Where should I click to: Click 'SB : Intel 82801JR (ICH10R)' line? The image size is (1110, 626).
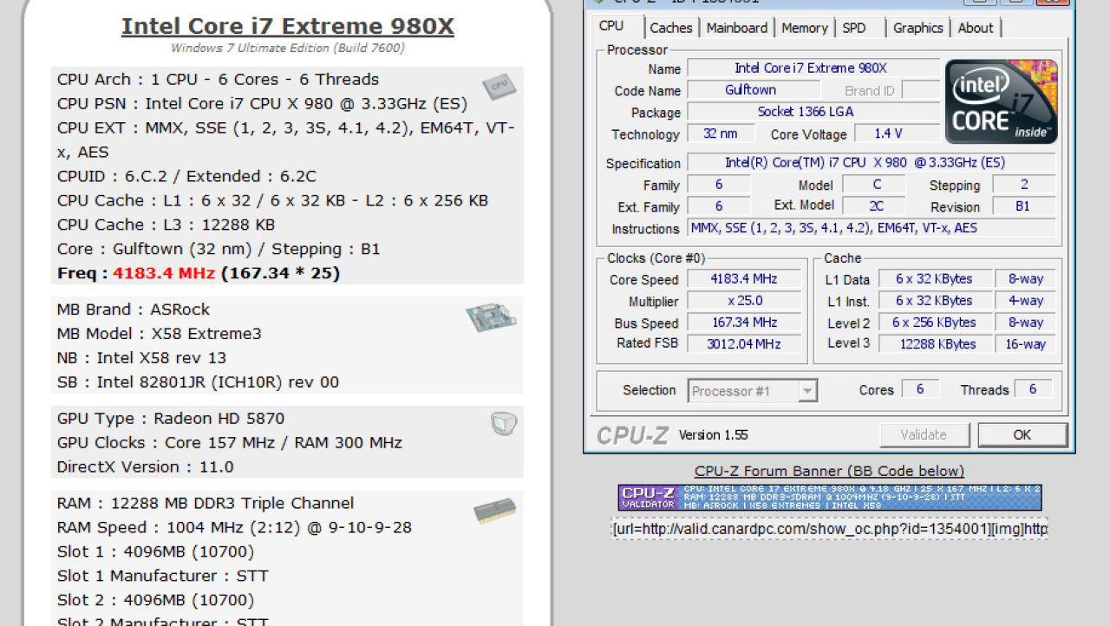tap(198, 382)
